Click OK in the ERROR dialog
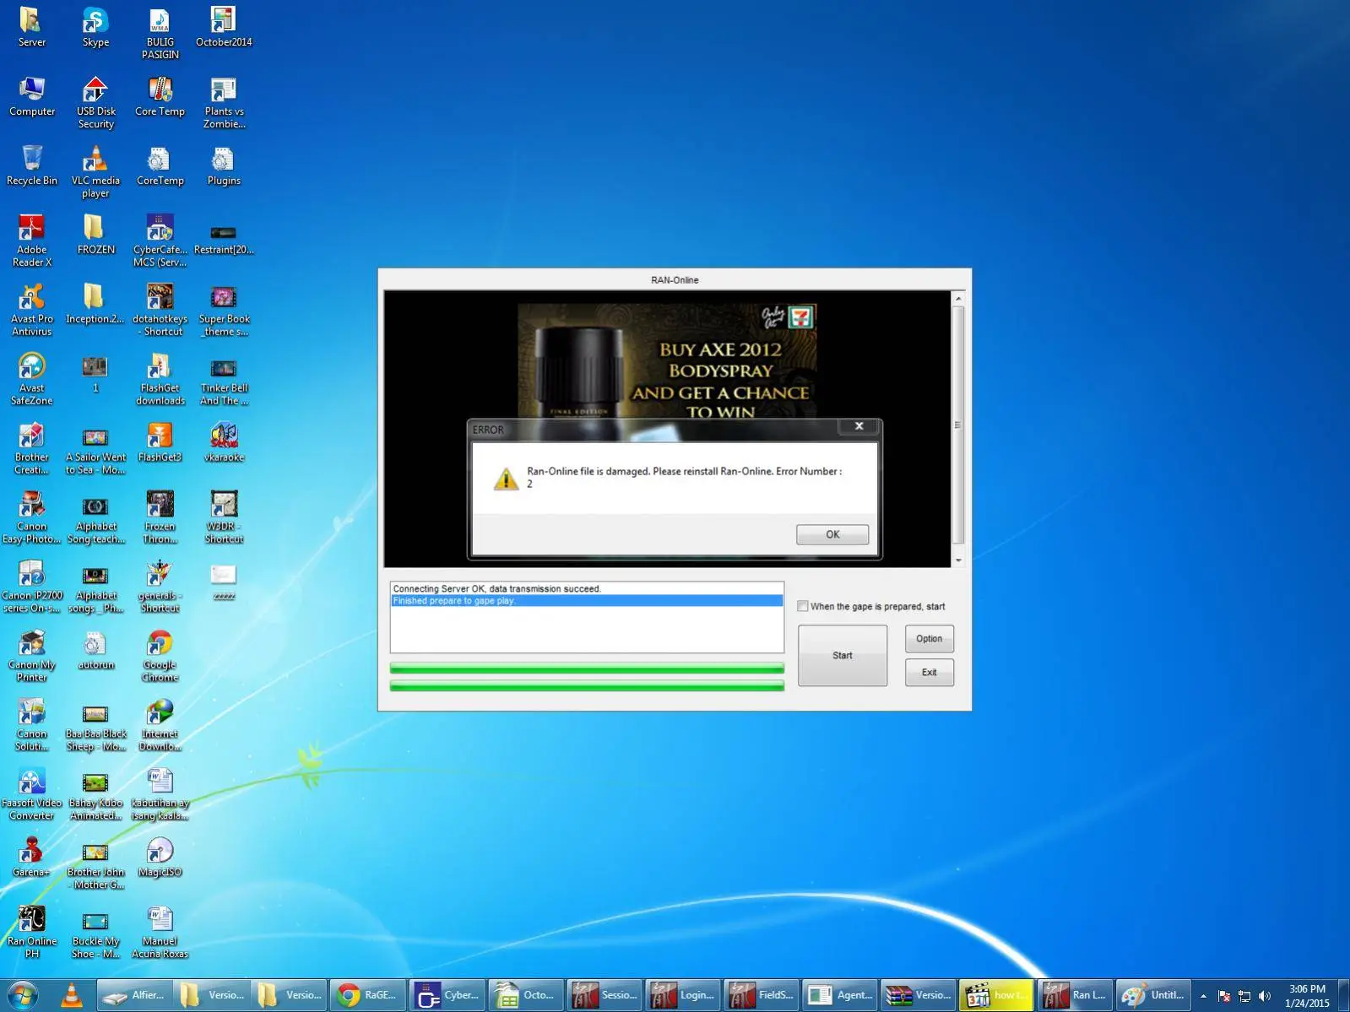Image resolution: width=1350 pixels, height=1012 pixels. tap(832, 534)
